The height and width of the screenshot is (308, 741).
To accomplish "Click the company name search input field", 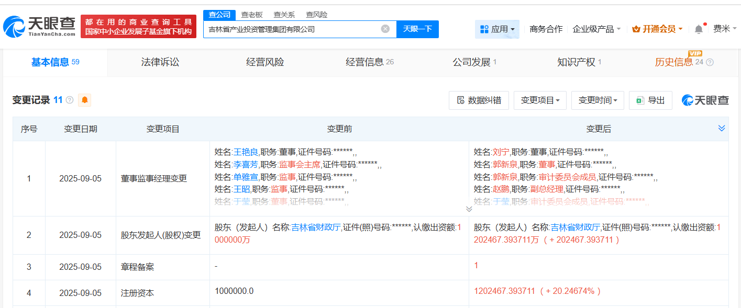I will (291, 29).
